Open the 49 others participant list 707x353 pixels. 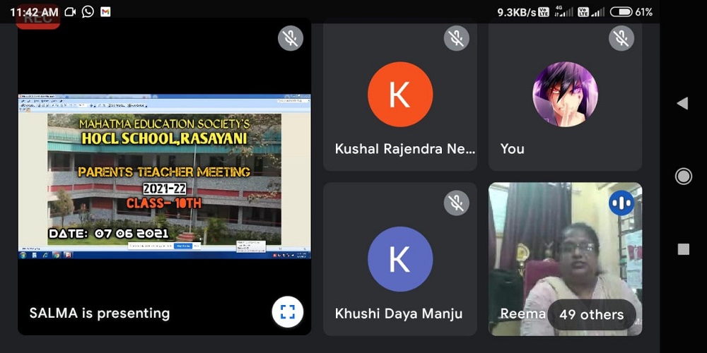(591, 315)
